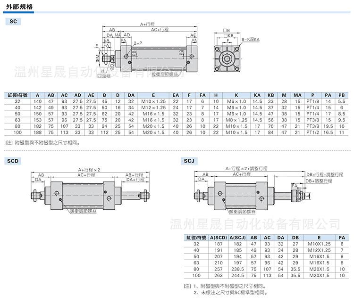Viewport: 354px width, 304px height.
Task: Click cell 238.5 in A(SCJ) column
Action: [x=237, y=269]
